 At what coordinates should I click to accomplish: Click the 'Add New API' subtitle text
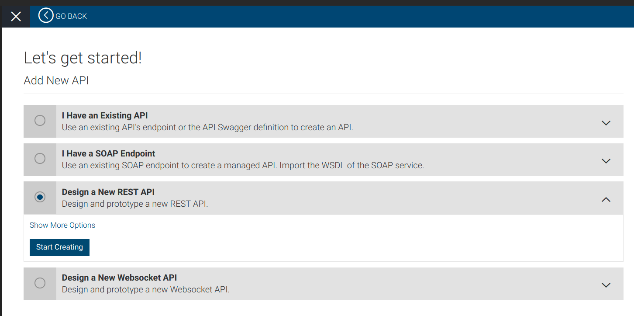coord(56,80)
